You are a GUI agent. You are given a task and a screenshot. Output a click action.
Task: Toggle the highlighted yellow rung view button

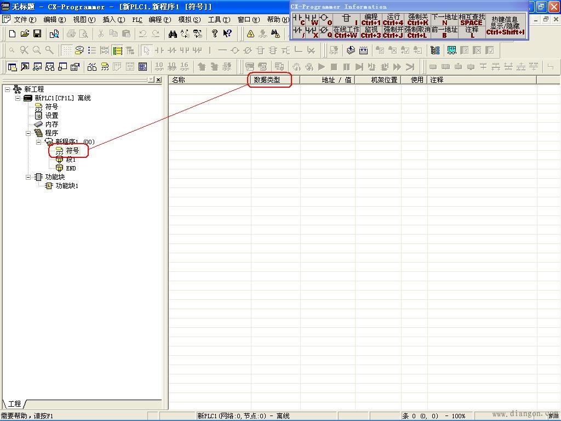tap(117, 50)
